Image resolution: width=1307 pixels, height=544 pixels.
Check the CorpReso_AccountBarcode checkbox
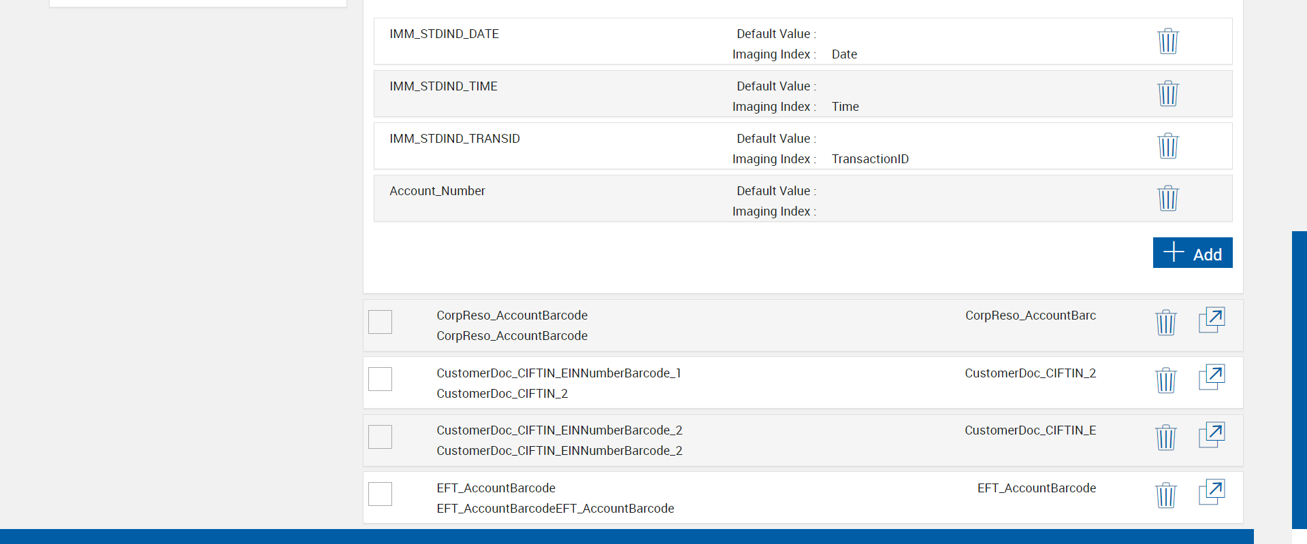pos(380,322)
